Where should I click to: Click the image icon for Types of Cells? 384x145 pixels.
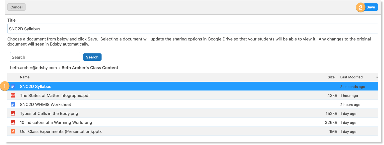pos(13,113)
